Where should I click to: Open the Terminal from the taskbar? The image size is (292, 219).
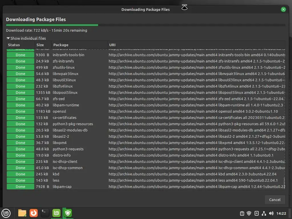(x=45, y=213)
